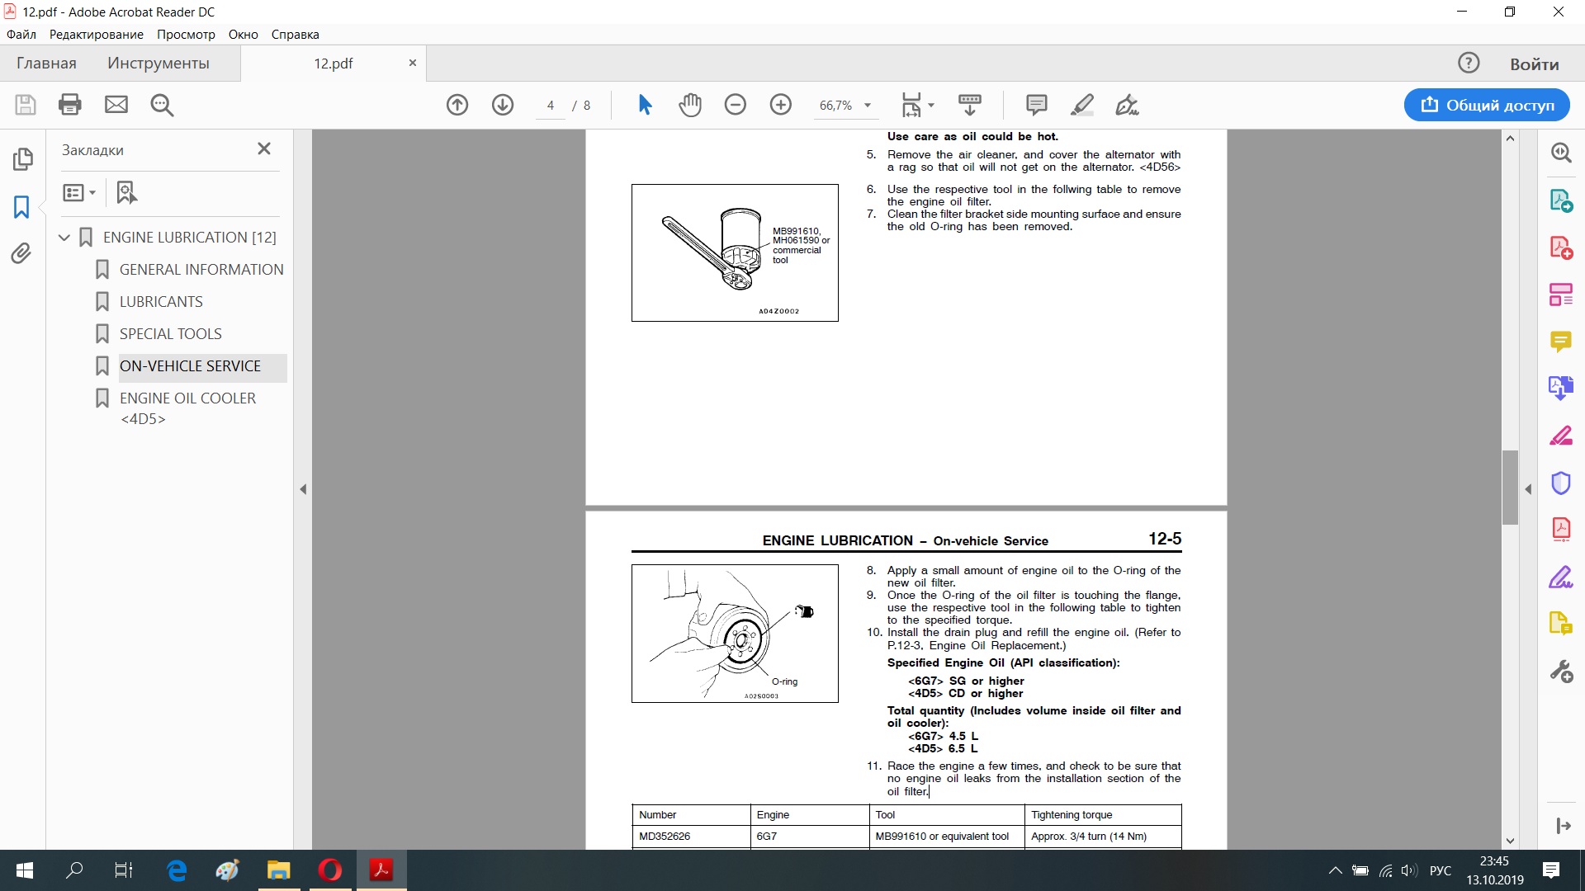Collapse the left navigation pane arrow
The image size is (1585, 891).
tap(303, 489)
